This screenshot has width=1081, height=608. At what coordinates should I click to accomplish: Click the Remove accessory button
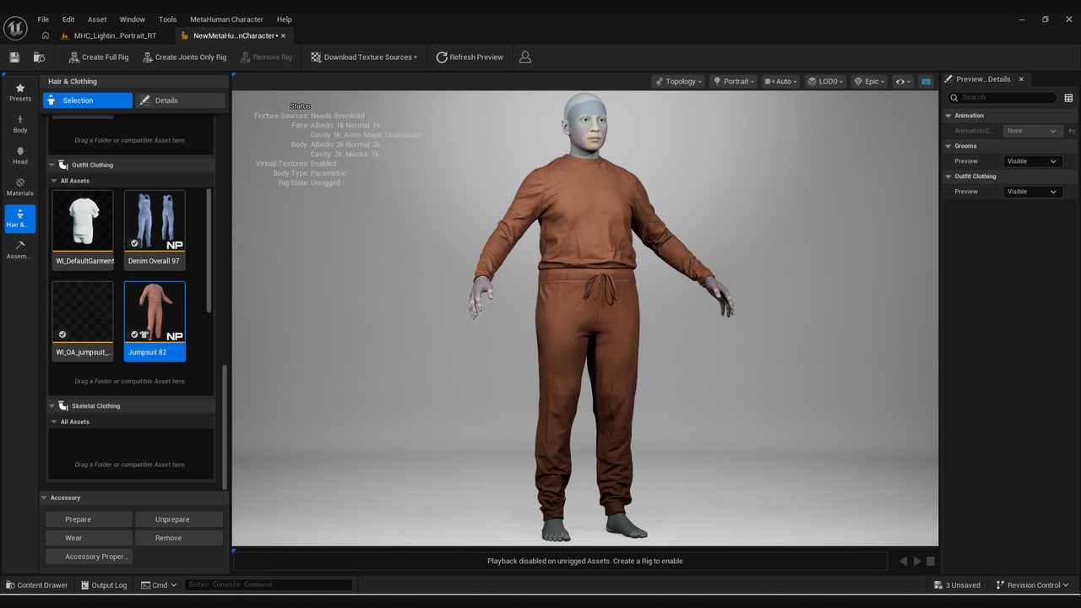point(179,538)
